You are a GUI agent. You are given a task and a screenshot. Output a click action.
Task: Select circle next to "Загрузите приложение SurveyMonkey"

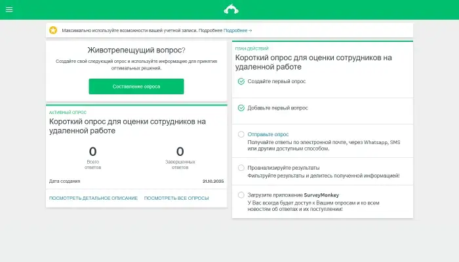241,195
